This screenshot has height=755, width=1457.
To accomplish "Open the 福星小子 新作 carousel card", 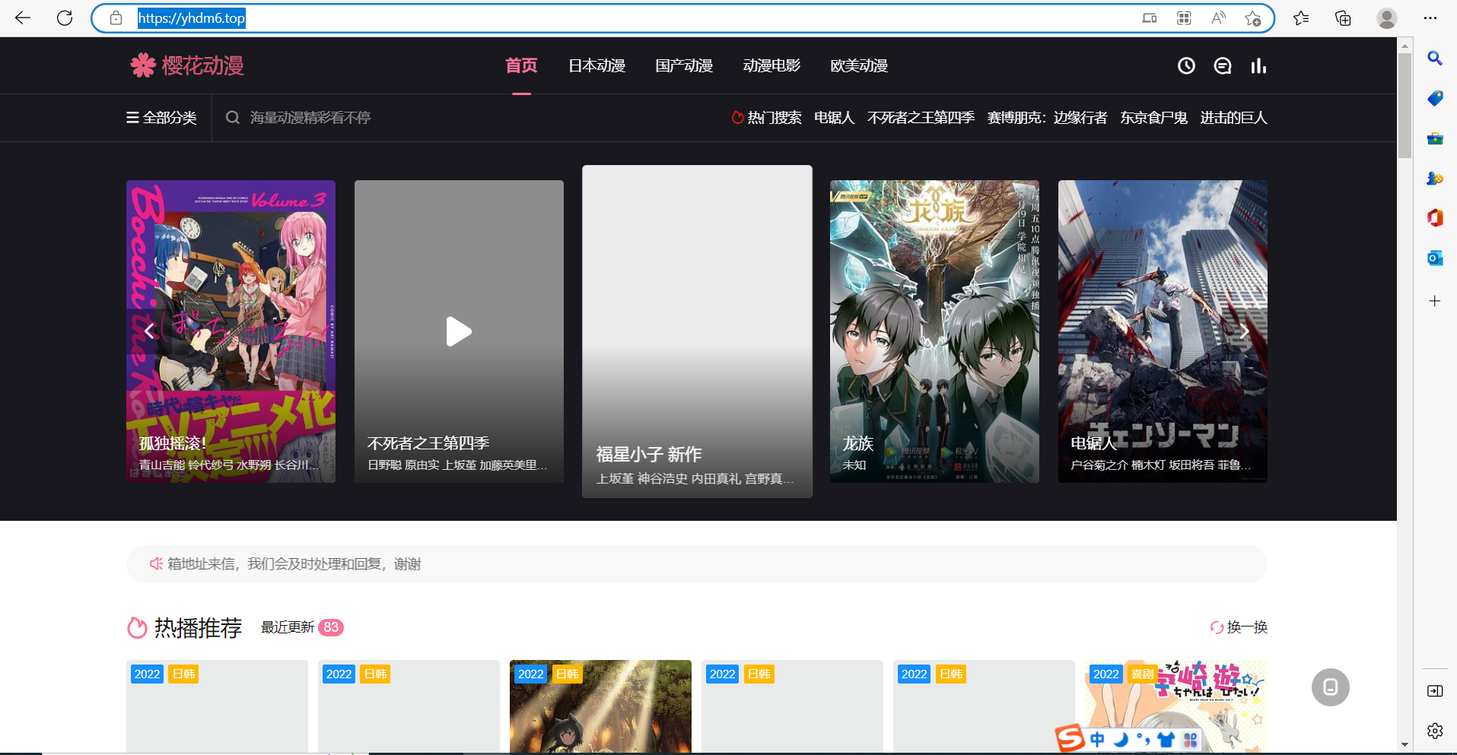I will tap(697, 332).
